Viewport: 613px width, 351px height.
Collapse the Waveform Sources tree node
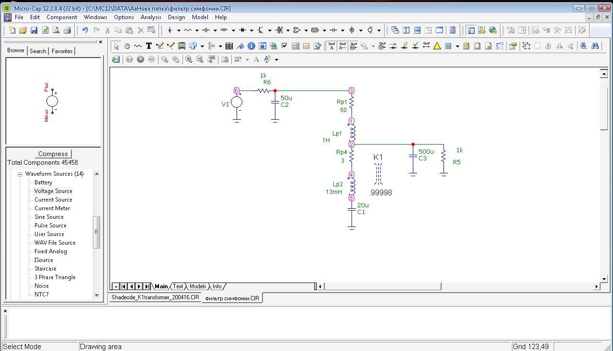[20, 174]
